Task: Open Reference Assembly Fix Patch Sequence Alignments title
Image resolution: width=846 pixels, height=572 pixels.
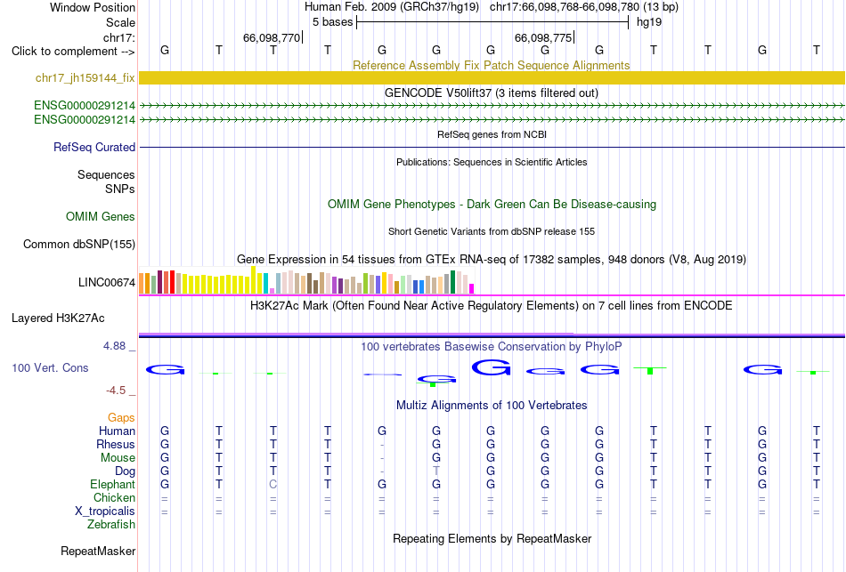Action: click(x=491, y=65)
